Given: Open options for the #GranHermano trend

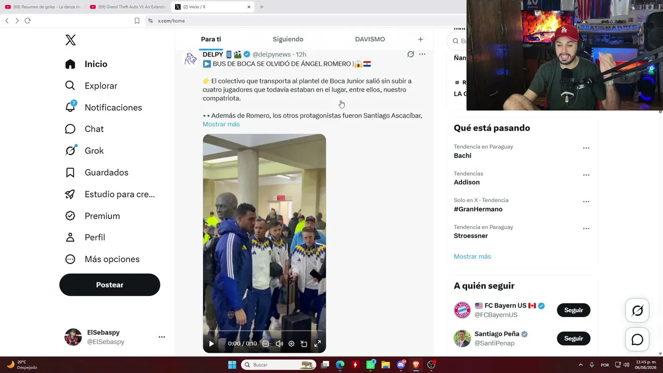Looking at the screenshot, I should [586, 202].
